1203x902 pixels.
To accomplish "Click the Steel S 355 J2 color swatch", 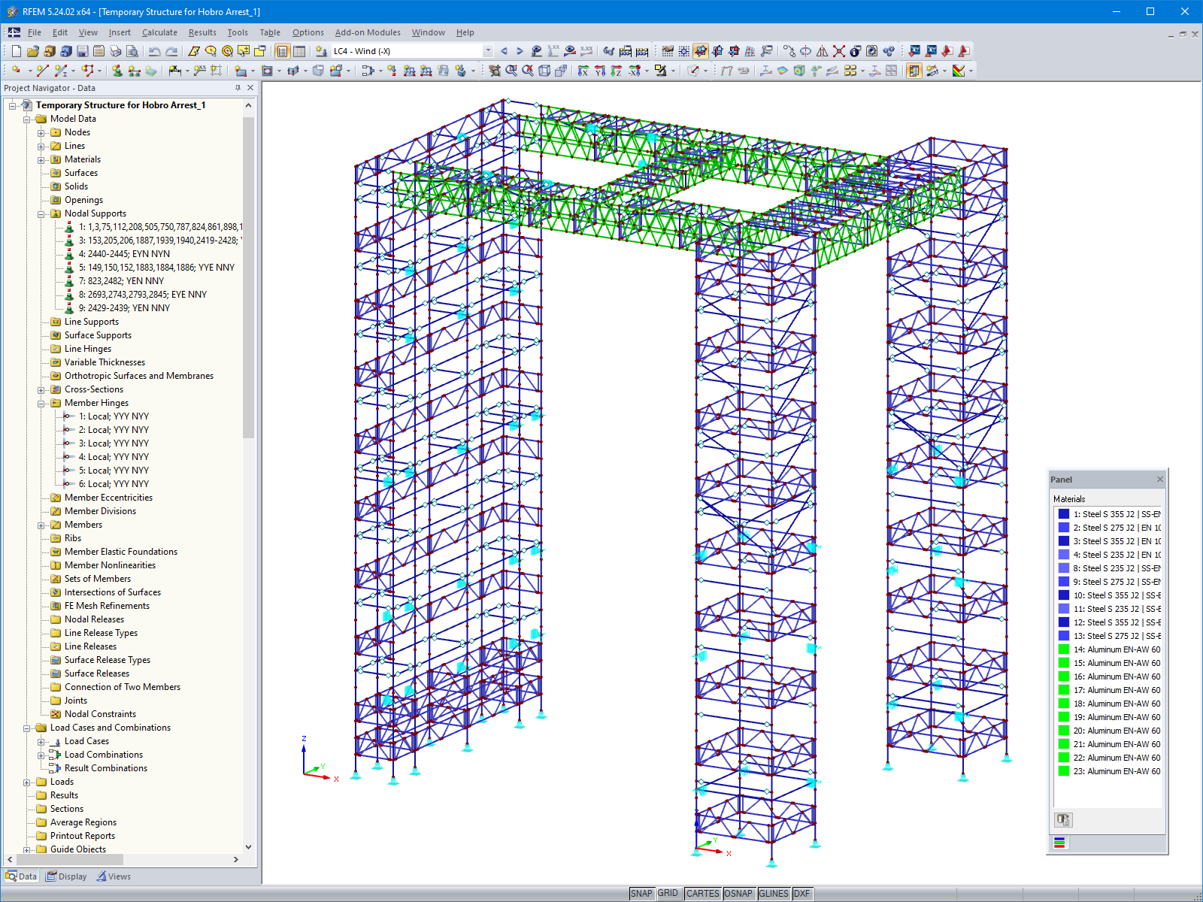I will pyautogui.click(x=1063, y=513).
